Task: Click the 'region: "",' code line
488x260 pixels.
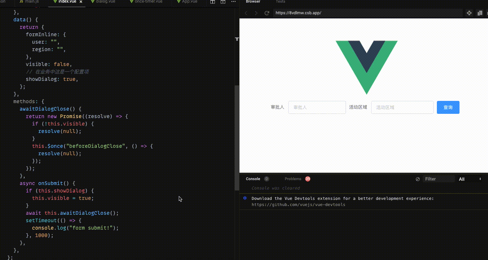Action: (x=49, y=49)
